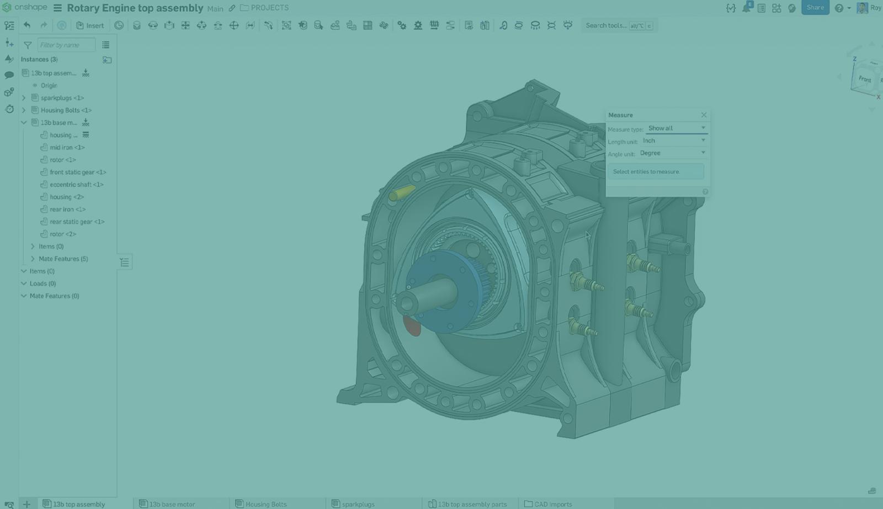The image size is (883, 509).
Task: Open the Measure type dropdown
Action: pyautogui.click(x=676, y=128)
